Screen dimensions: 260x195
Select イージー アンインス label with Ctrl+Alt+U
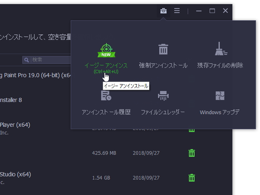pos(106,68)
